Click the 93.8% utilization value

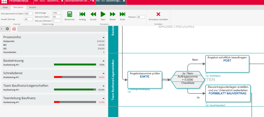[101, 90]
